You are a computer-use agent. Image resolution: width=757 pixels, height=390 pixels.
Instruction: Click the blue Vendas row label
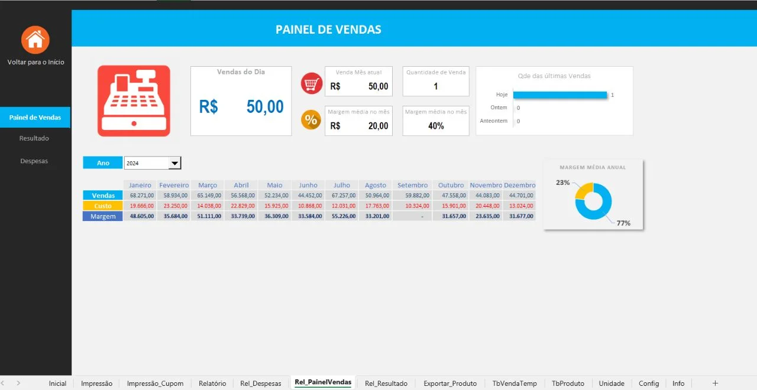(x=102, y=195)
